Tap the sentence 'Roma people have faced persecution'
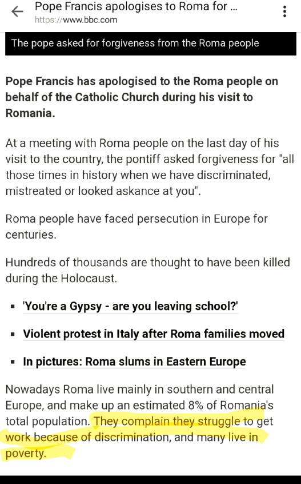This screenshot has width=301, height=484. coord(137,227)
